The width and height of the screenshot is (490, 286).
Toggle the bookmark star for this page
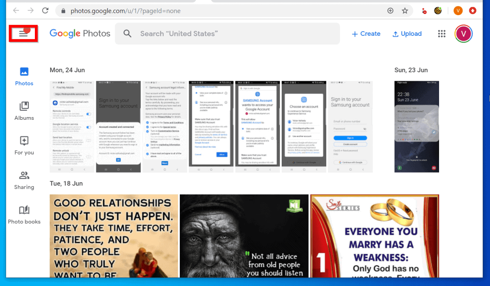(x=405, y=10)
